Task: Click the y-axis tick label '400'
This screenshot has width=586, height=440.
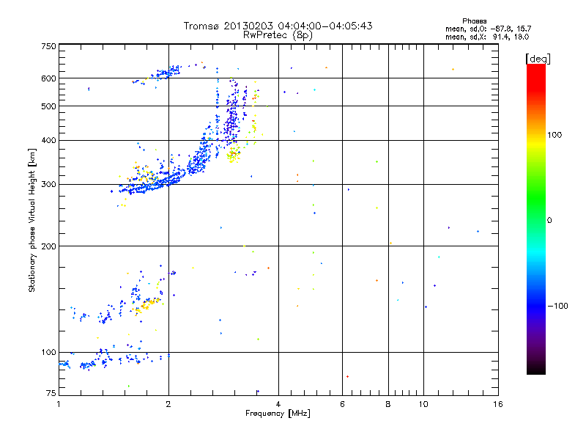Action: 48,141
